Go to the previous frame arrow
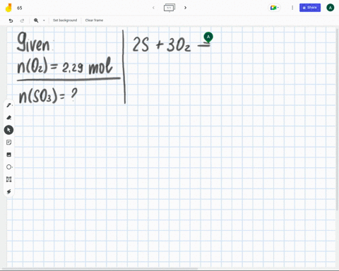Viewport: 339px width, 271px height. (x=153, y=8)
